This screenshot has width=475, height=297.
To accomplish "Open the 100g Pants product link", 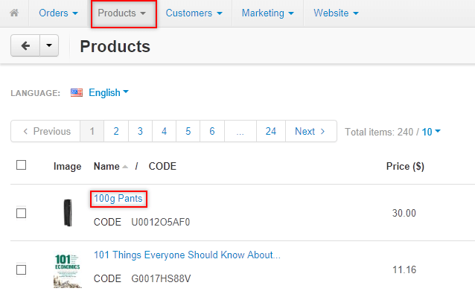I will point(118,199).
